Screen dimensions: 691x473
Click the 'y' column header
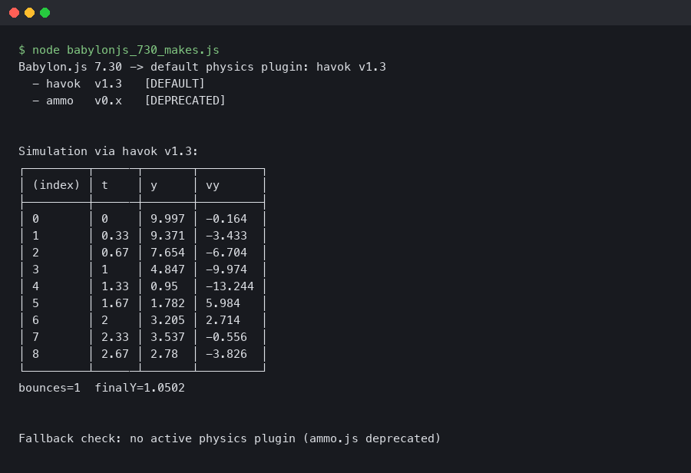pos(154,185)
